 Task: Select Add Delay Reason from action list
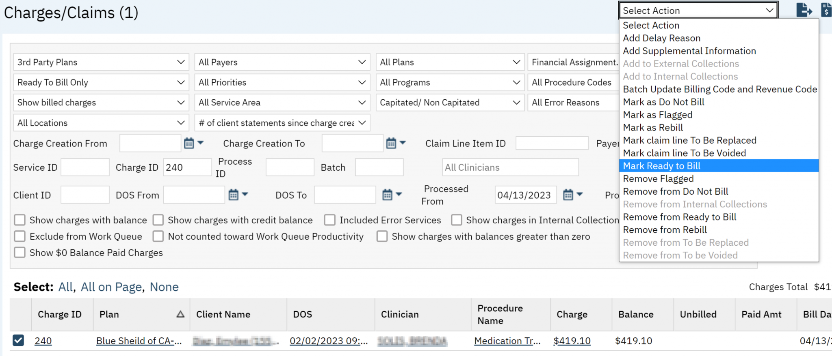[x=661, y=38]
